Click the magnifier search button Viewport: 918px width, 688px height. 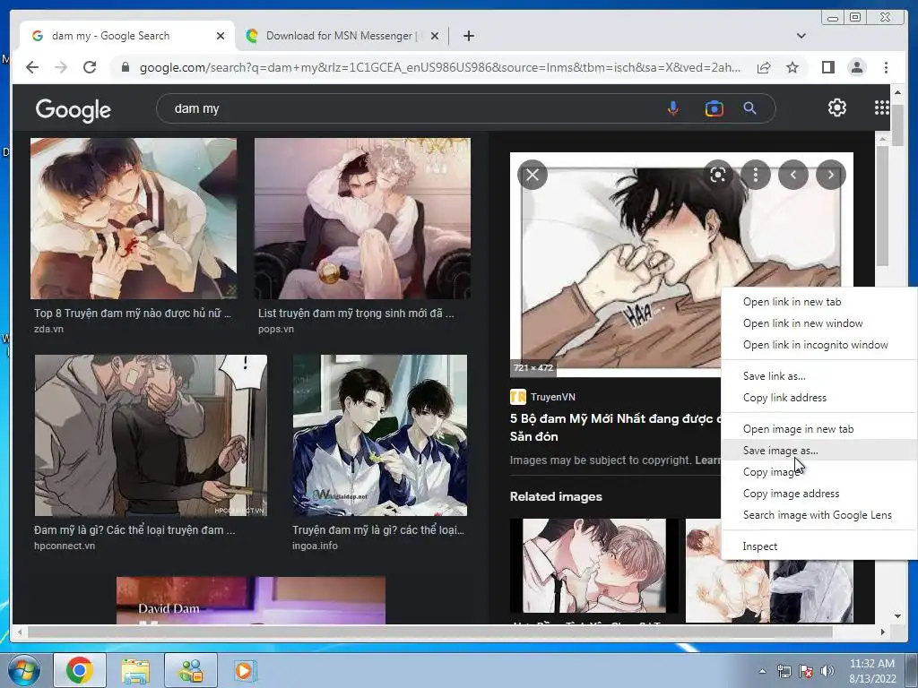tap(750, 108)
